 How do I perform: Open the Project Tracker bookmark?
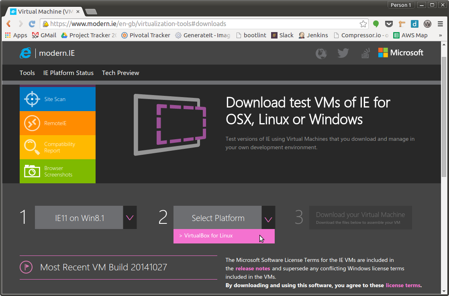pyautogui.click(x=89, y=35)
